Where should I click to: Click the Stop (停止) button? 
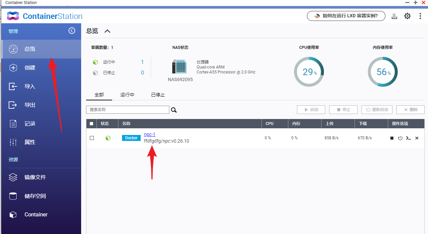343,110
